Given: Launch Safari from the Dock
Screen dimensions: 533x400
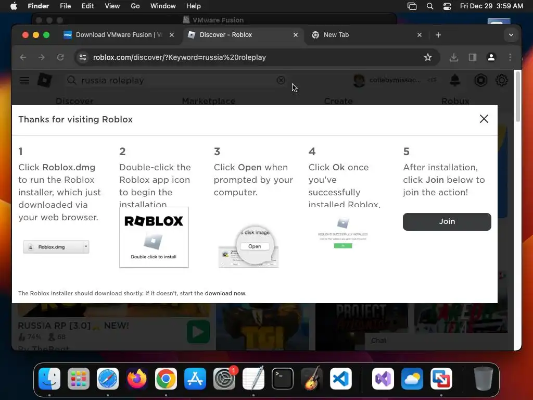Looking at the screenshot, I should pos(108,379).
